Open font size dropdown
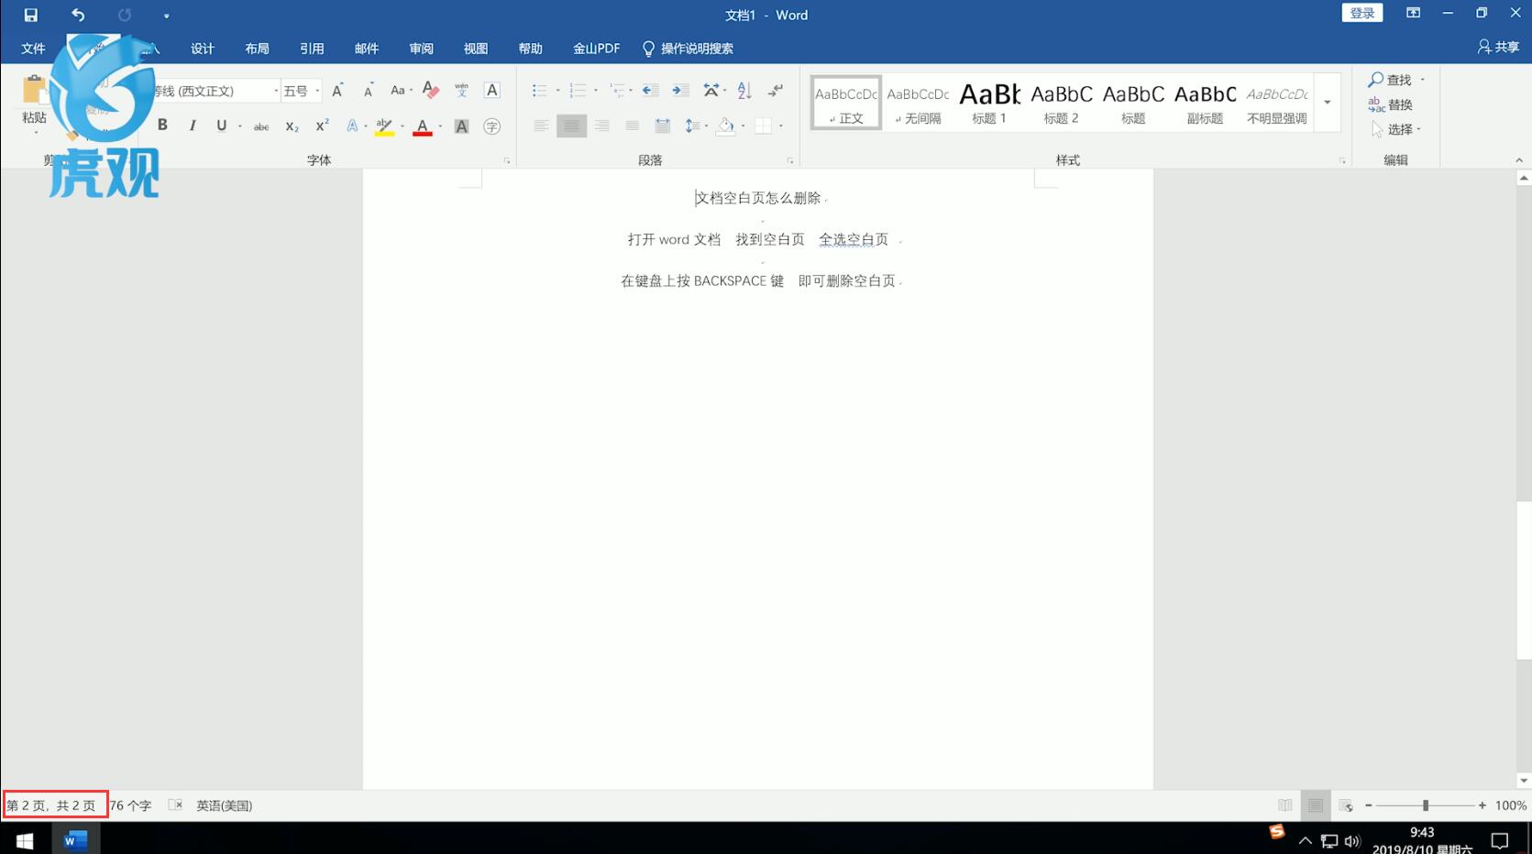This screenshot has height=854, width=1532. coord(317,91)
